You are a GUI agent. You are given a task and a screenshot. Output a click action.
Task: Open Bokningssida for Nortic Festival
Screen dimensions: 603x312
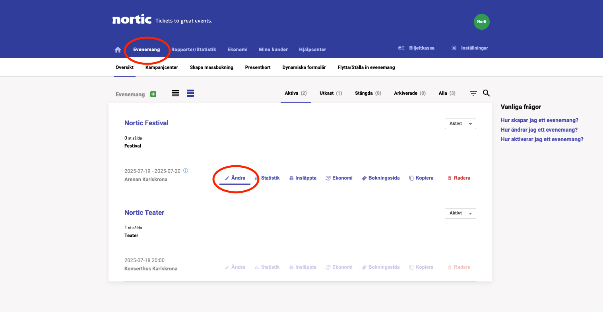pos(381,178)
